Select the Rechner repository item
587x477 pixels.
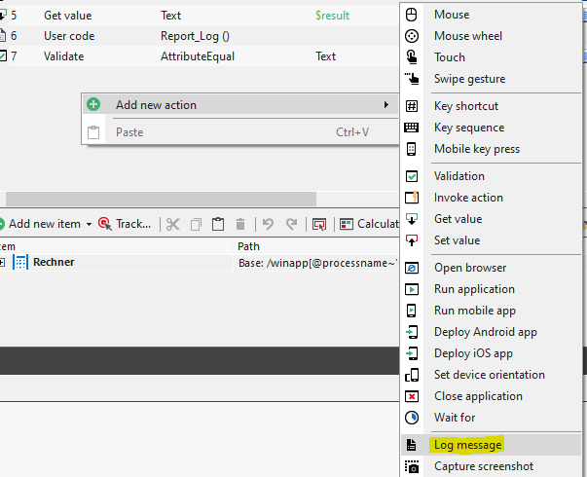pyautogui.click(x=53, y=262)
